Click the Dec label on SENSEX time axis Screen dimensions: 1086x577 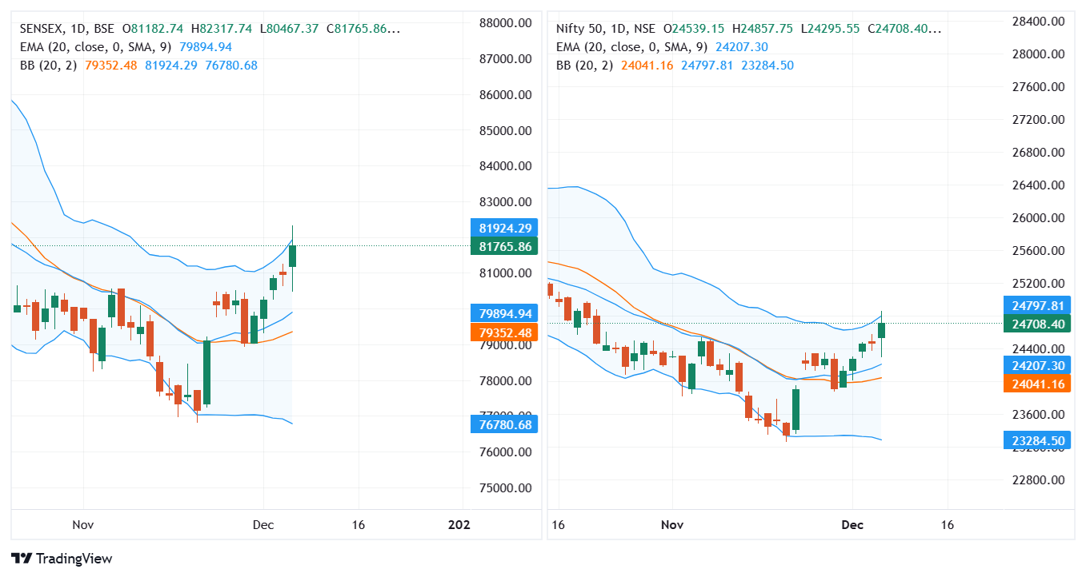pos(262,525)
